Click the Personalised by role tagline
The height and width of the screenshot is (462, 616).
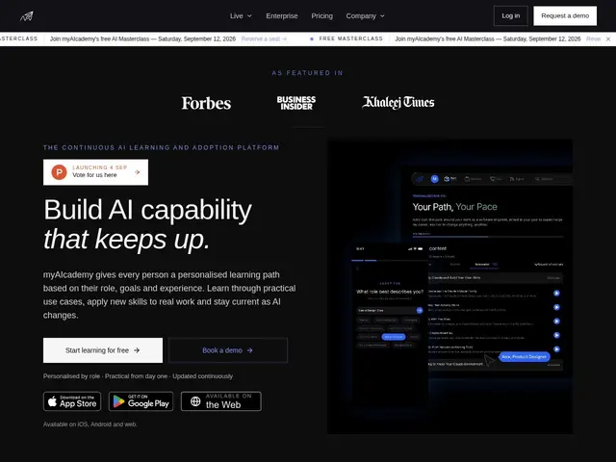pos(138,376)
